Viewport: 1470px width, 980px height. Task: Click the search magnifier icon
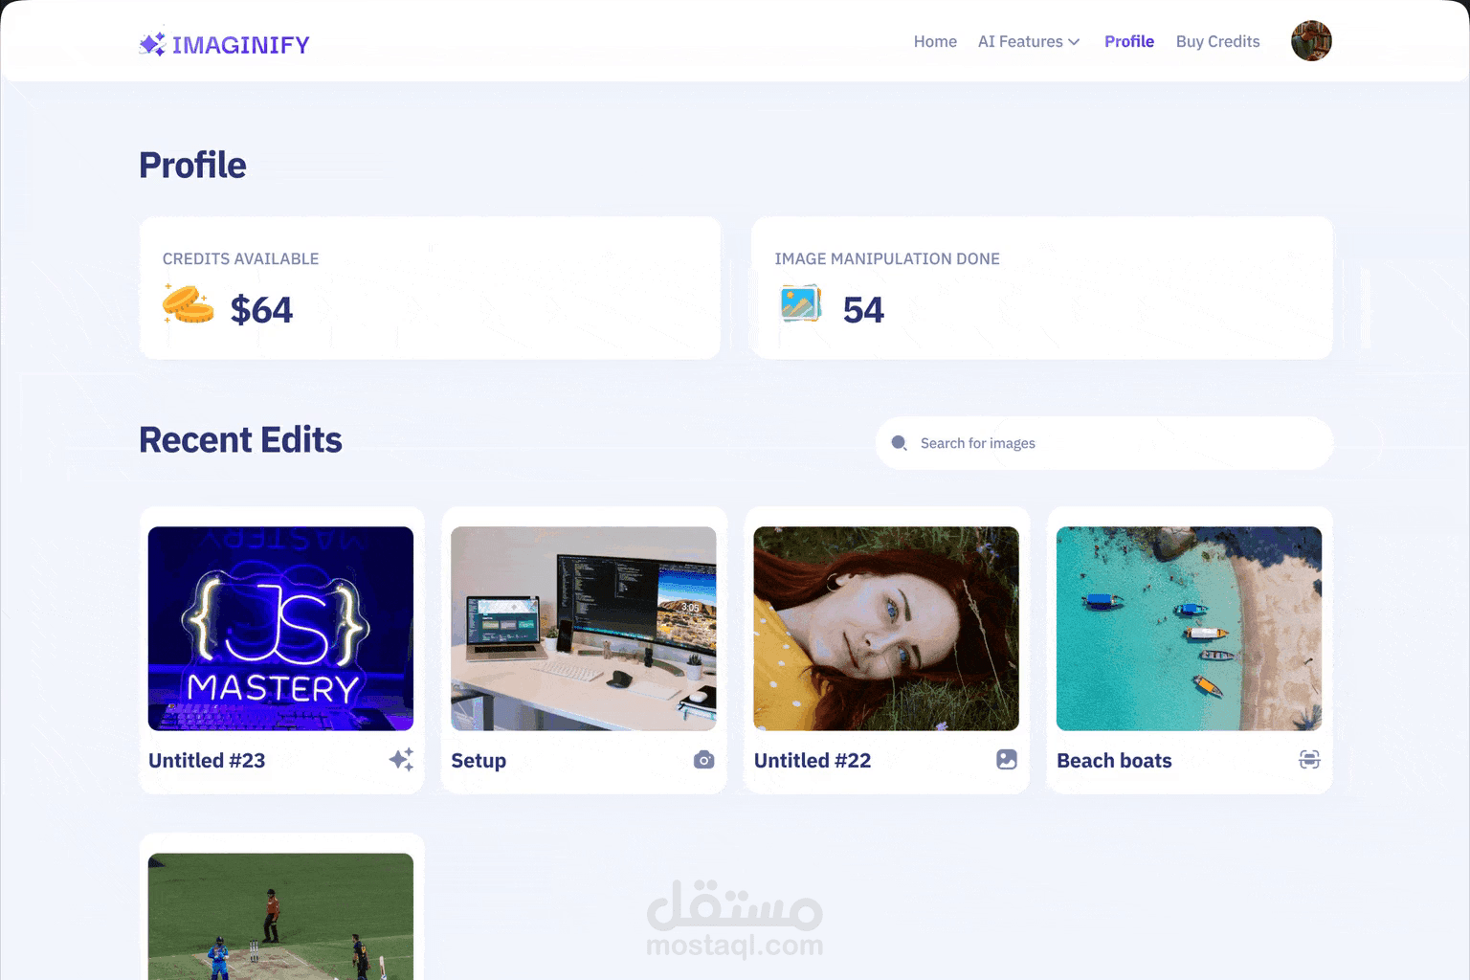pyautogui.click(x=899, y=443)
